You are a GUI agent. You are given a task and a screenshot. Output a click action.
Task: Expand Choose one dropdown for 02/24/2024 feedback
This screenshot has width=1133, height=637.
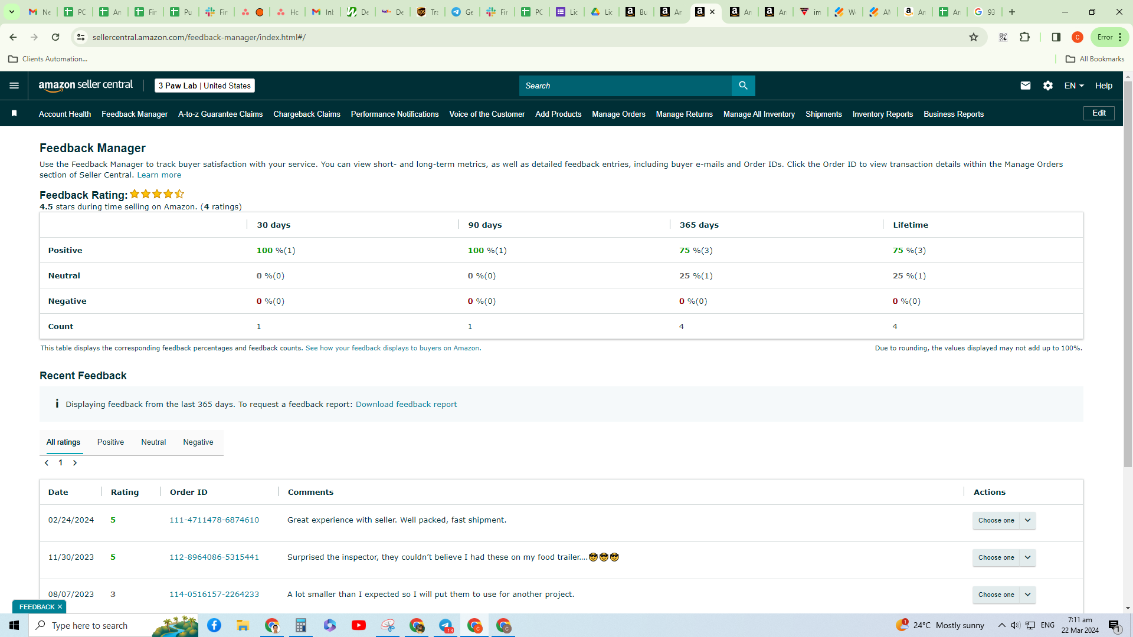click(x=1027, y=520)
